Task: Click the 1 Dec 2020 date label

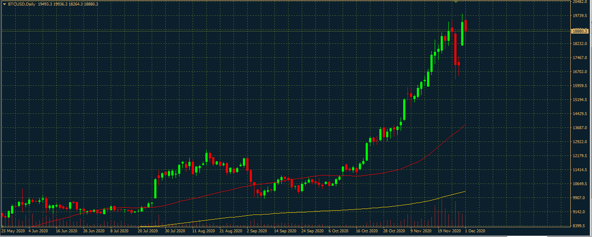Action: pos(475,231)
